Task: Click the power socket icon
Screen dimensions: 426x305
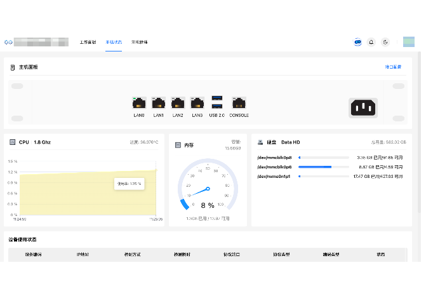Action: pos(363,107)
